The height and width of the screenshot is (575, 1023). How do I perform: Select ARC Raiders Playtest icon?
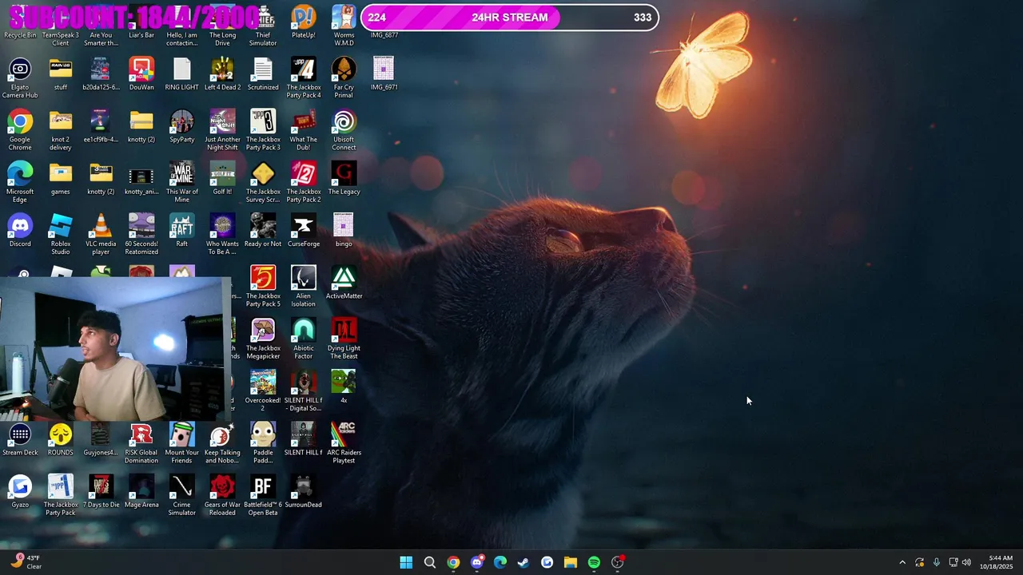pos(344,442)
